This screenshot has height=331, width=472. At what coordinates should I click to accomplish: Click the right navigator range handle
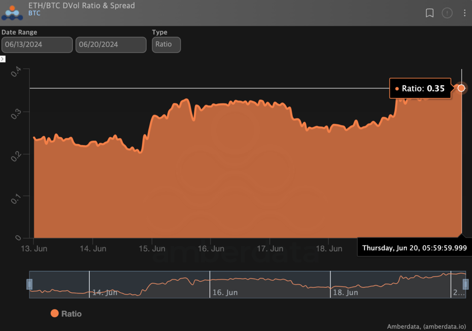(x=466, y=285)
